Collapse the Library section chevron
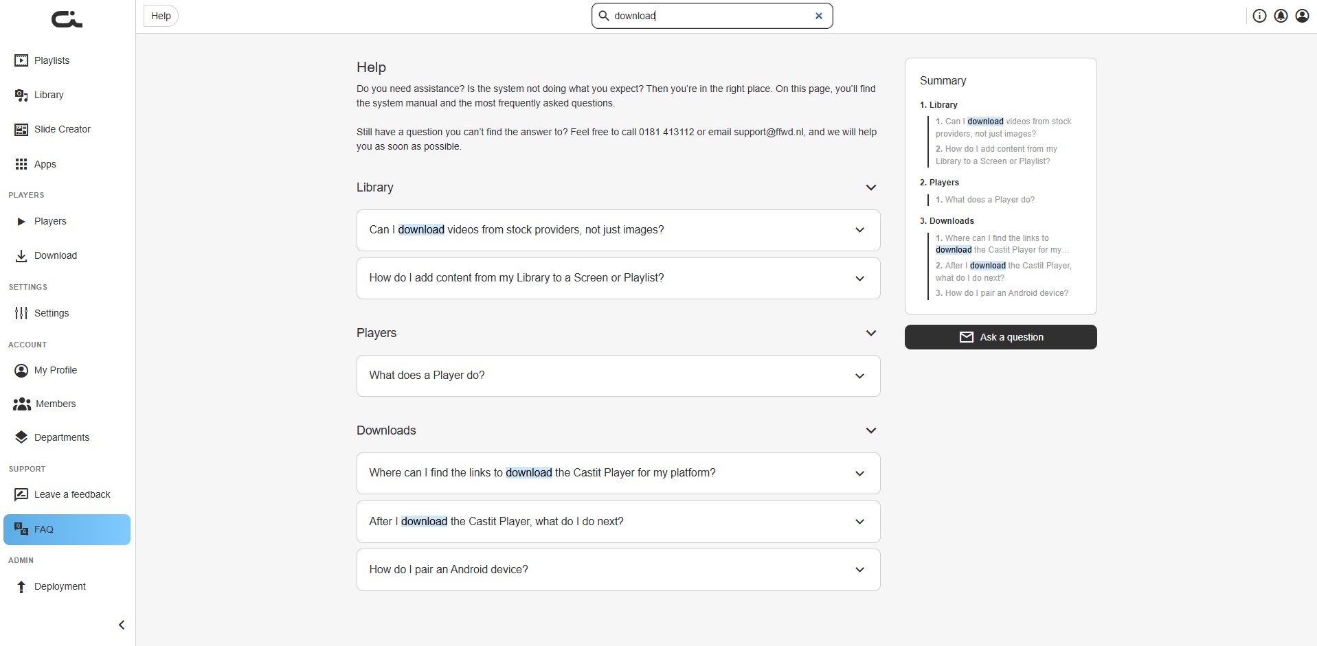 (870, 187)
